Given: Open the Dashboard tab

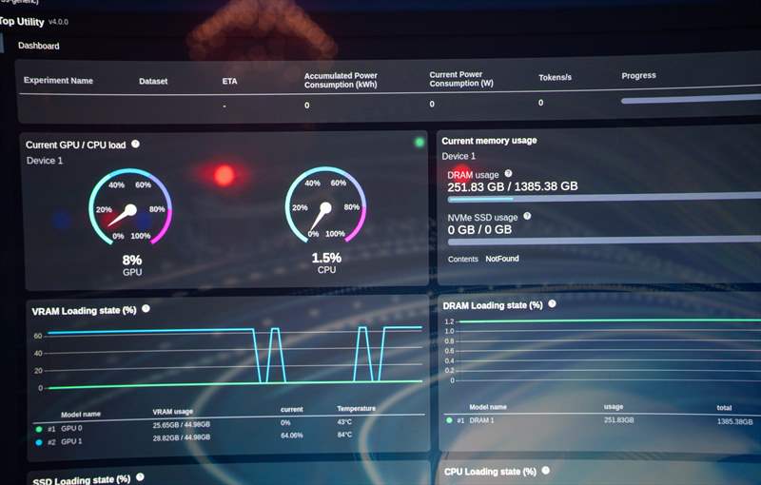Looking at the screenshot, I should tap(39, 46).
